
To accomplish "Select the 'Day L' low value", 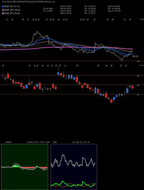I will [66, 11].
